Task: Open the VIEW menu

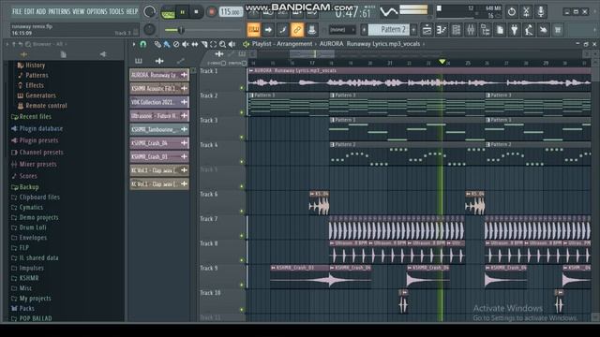Action: coord(79,11)
